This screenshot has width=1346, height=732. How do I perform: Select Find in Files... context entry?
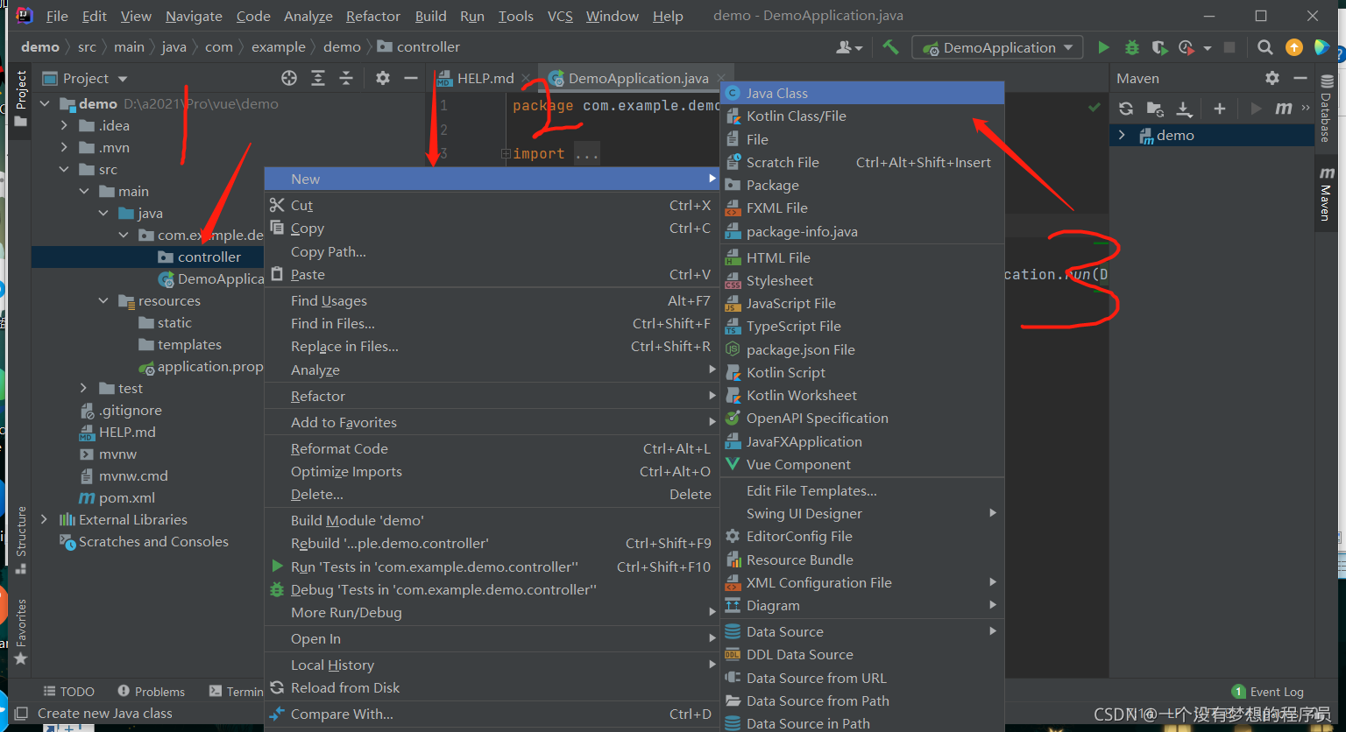(x=492, y=323)
